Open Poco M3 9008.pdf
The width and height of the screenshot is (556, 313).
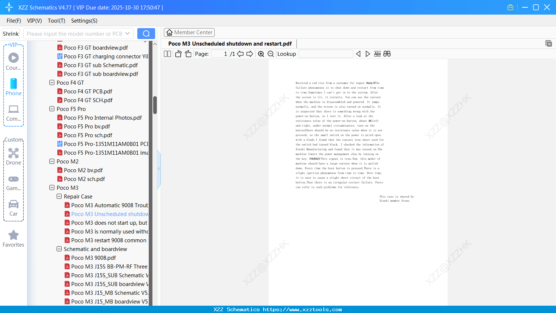point(90,258)
